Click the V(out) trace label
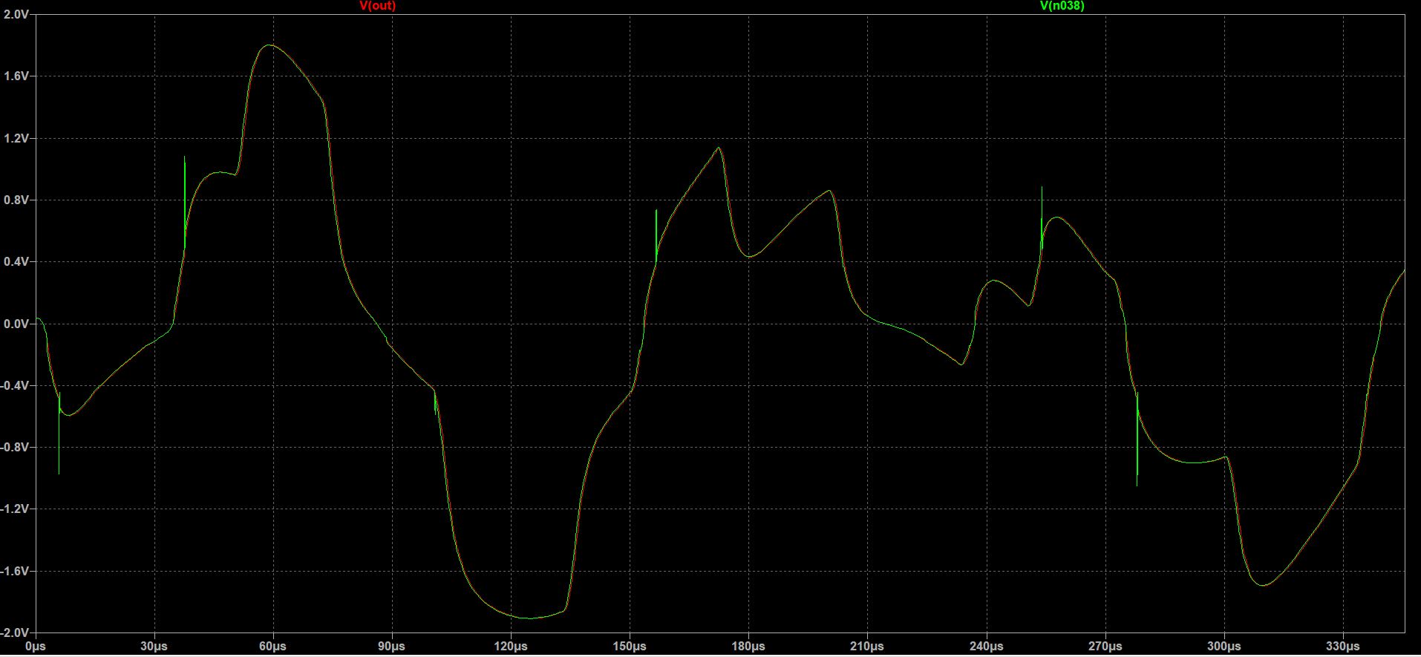This screenshot has height=657, width=1421. click(x=378, y=6)
